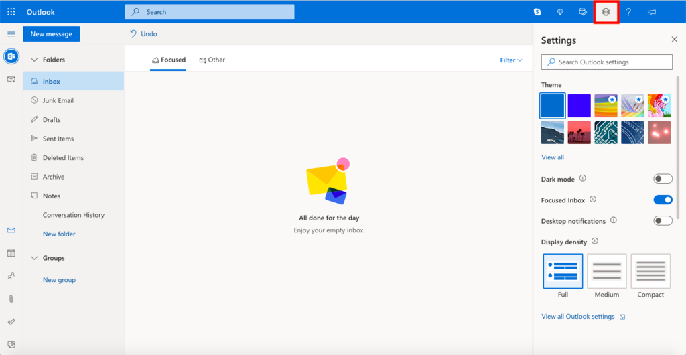This screenshot has height=355, width=686.
Task: Click the New group link
Action: [59, 280]
